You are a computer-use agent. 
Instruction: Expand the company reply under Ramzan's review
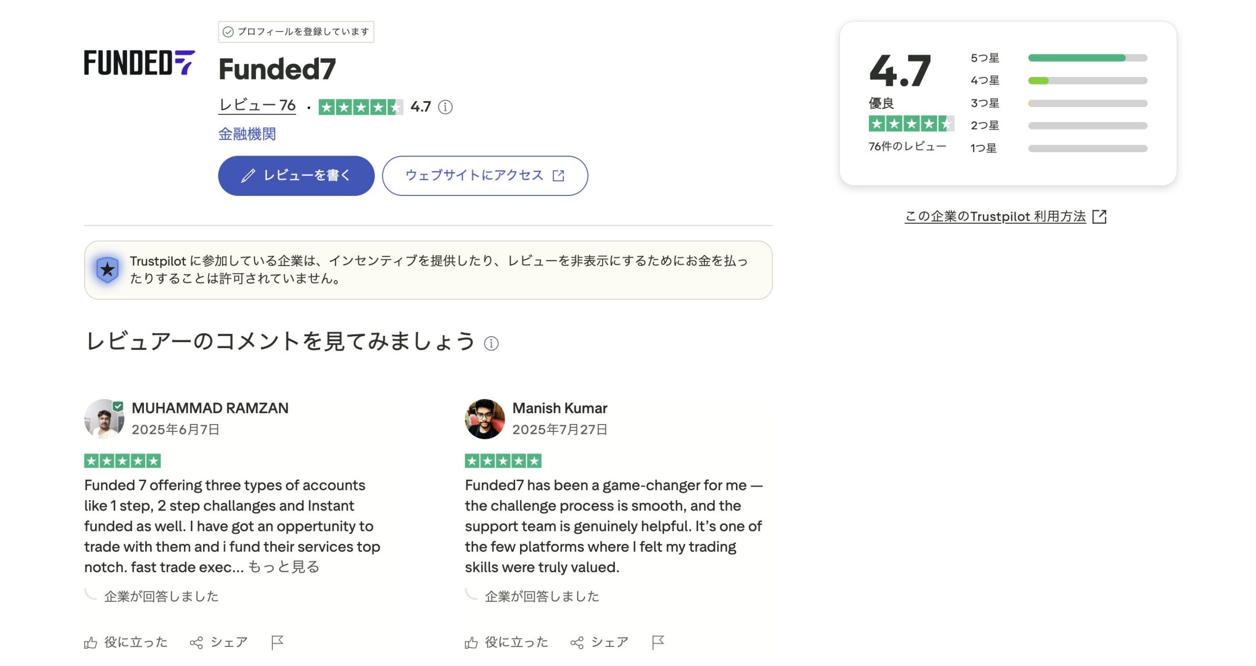tap(161, 596)
